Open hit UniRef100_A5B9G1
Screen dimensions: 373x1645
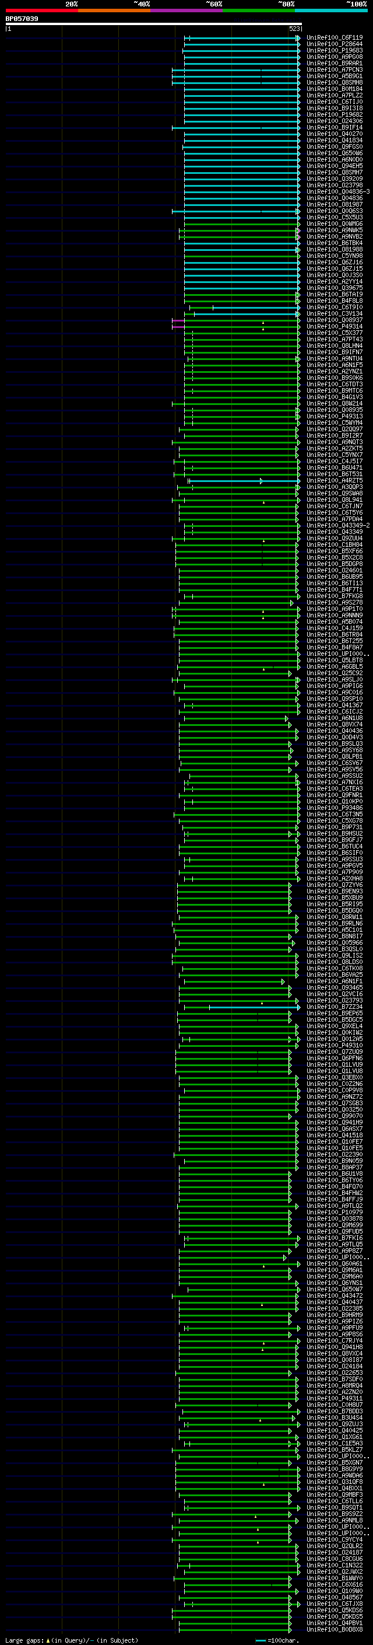click(x=334, y=76)
